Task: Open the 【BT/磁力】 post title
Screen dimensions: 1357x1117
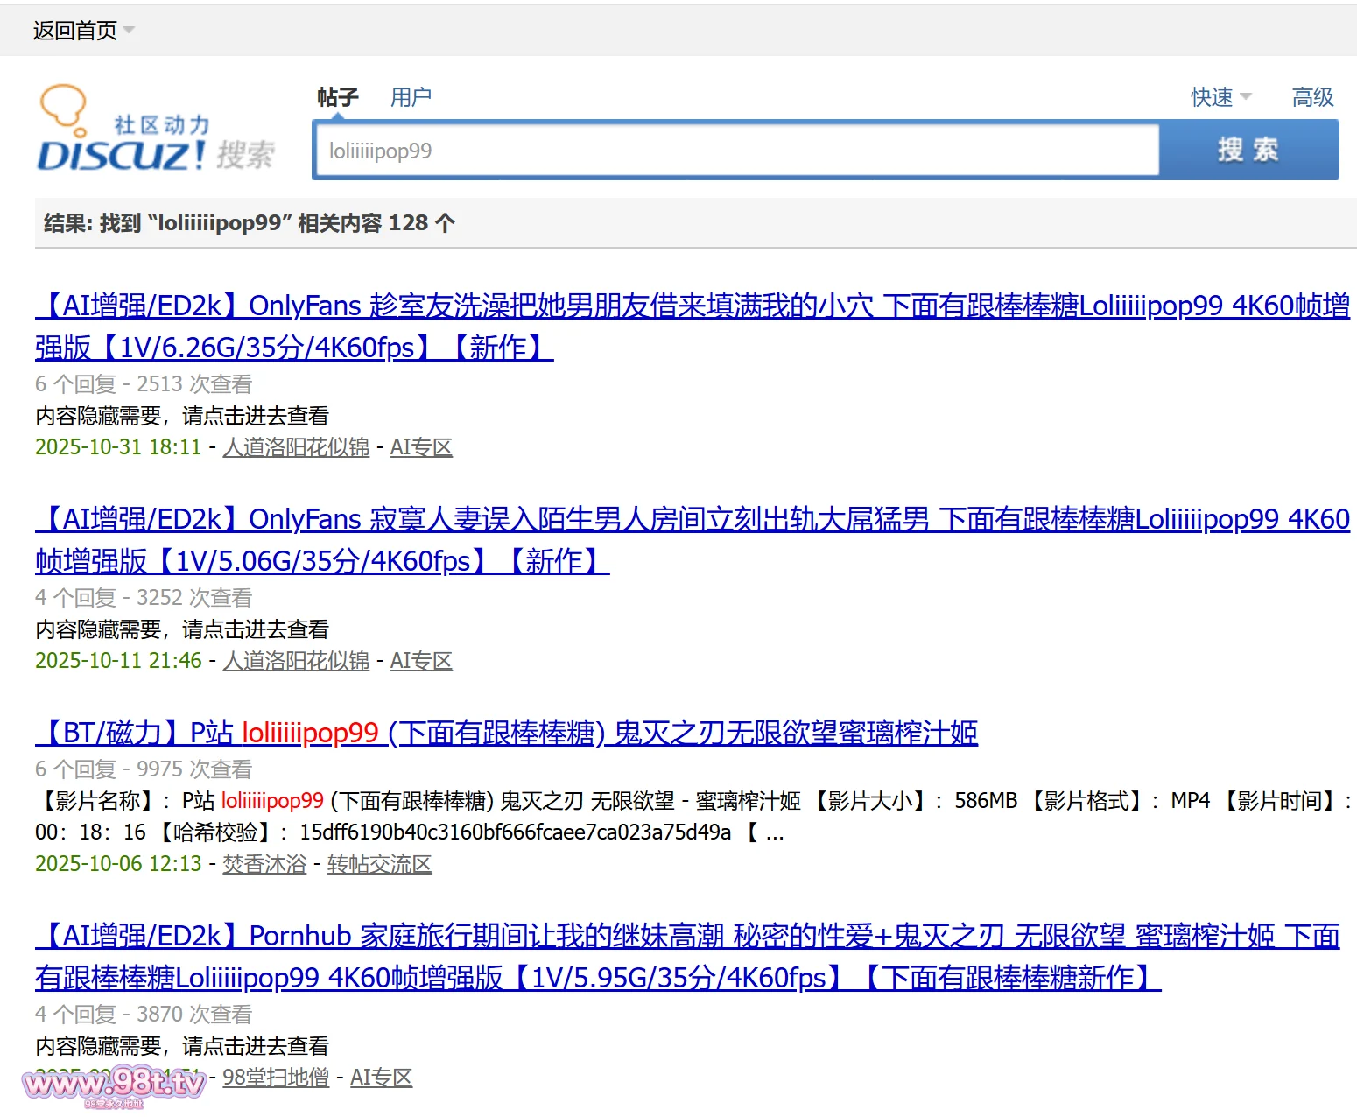Action: (x=506, y=733)
